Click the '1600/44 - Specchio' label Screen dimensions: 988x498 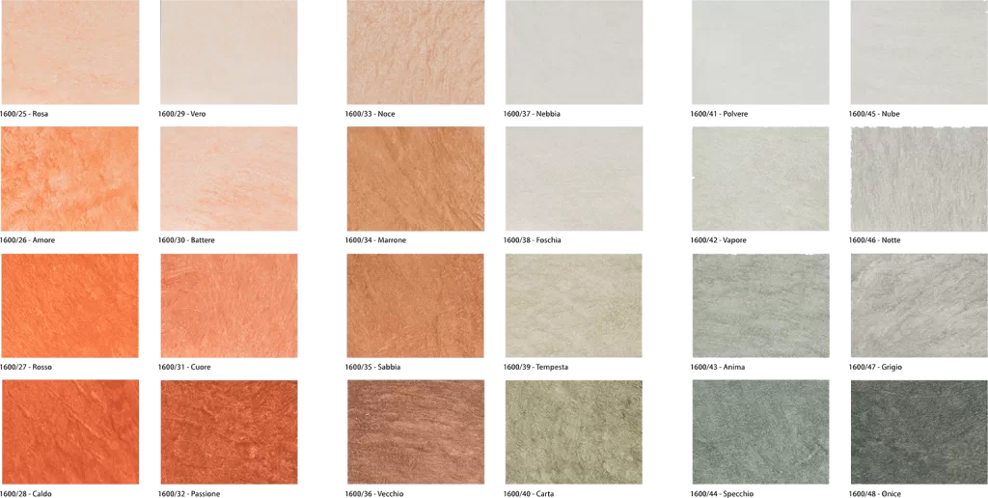(722, 494)
